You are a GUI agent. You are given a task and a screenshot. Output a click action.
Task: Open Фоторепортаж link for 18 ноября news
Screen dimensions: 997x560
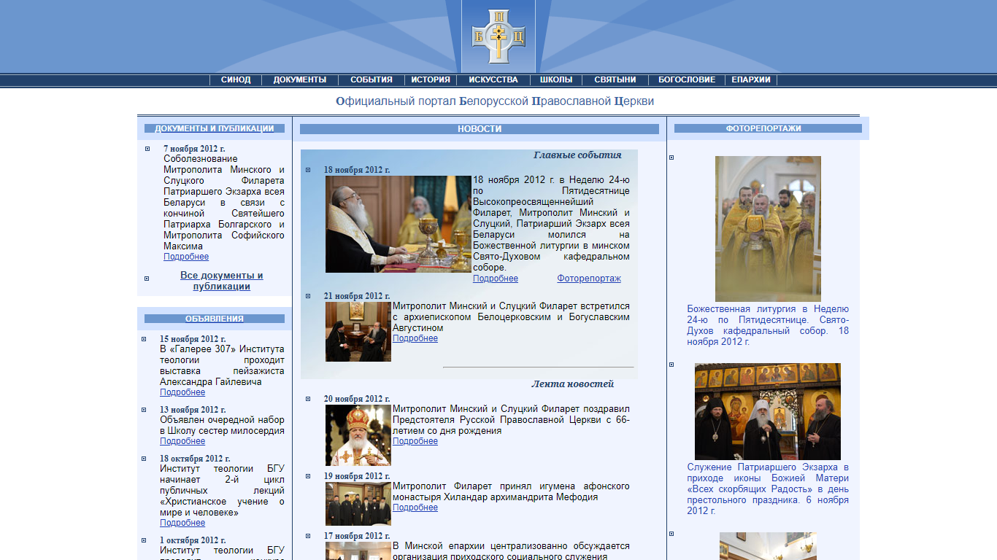tap(589, 279)
